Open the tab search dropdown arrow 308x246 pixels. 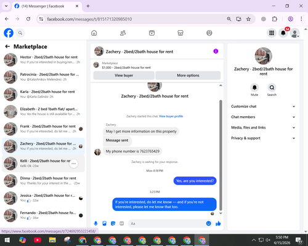tap(6, 6)
